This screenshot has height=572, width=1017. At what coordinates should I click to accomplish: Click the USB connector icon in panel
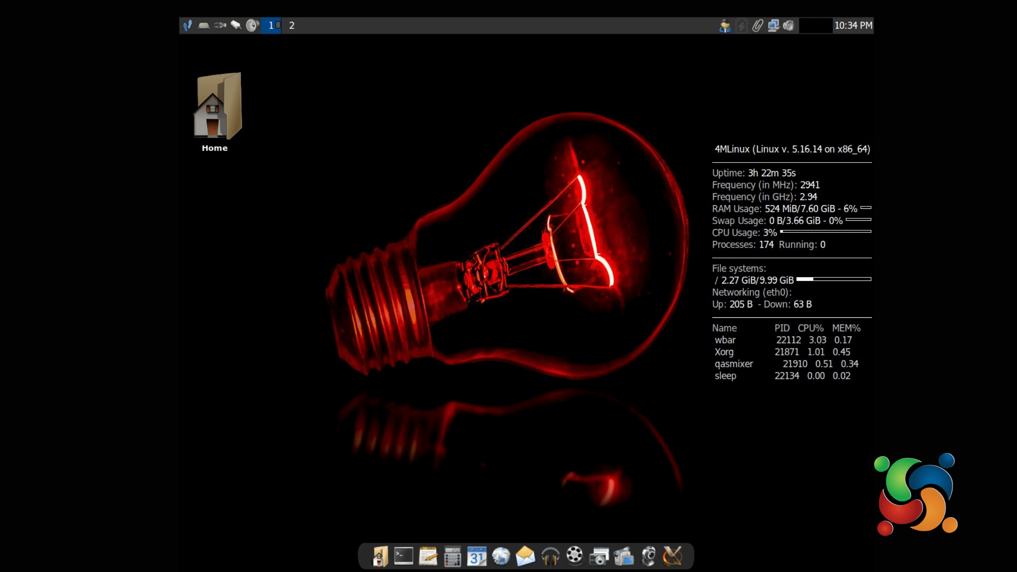[220, 26]
